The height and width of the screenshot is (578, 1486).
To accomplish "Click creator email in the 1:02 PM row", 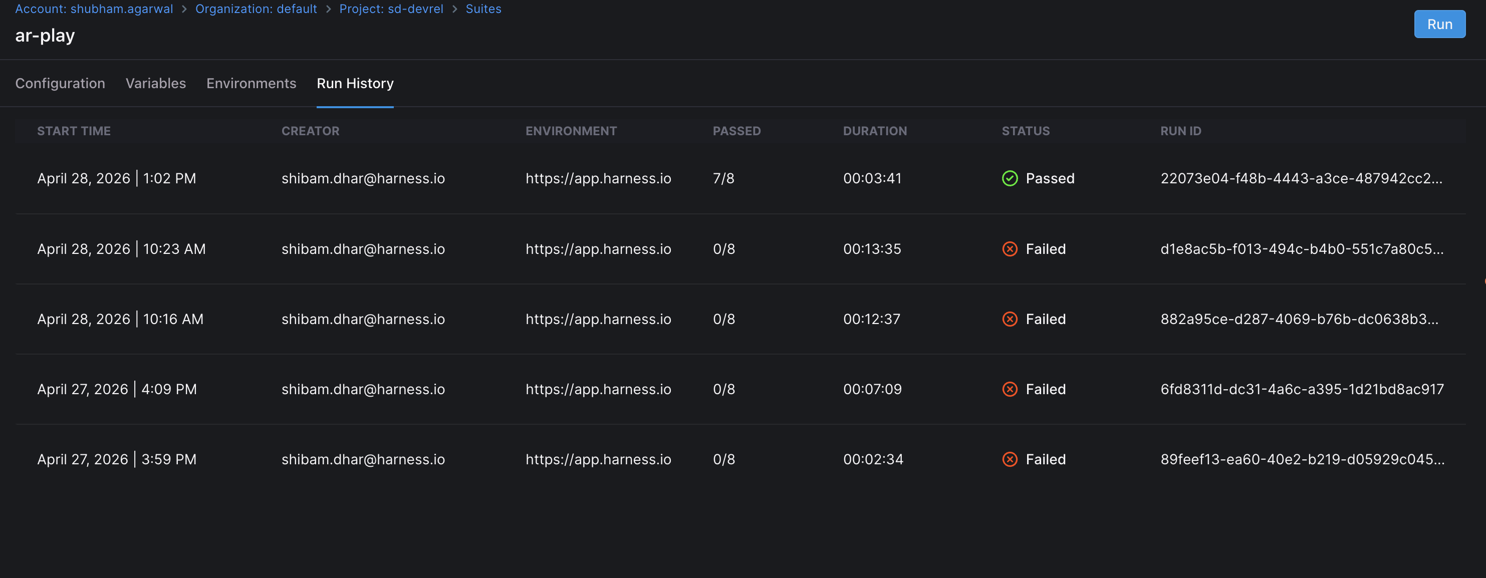I will [363, 178].
